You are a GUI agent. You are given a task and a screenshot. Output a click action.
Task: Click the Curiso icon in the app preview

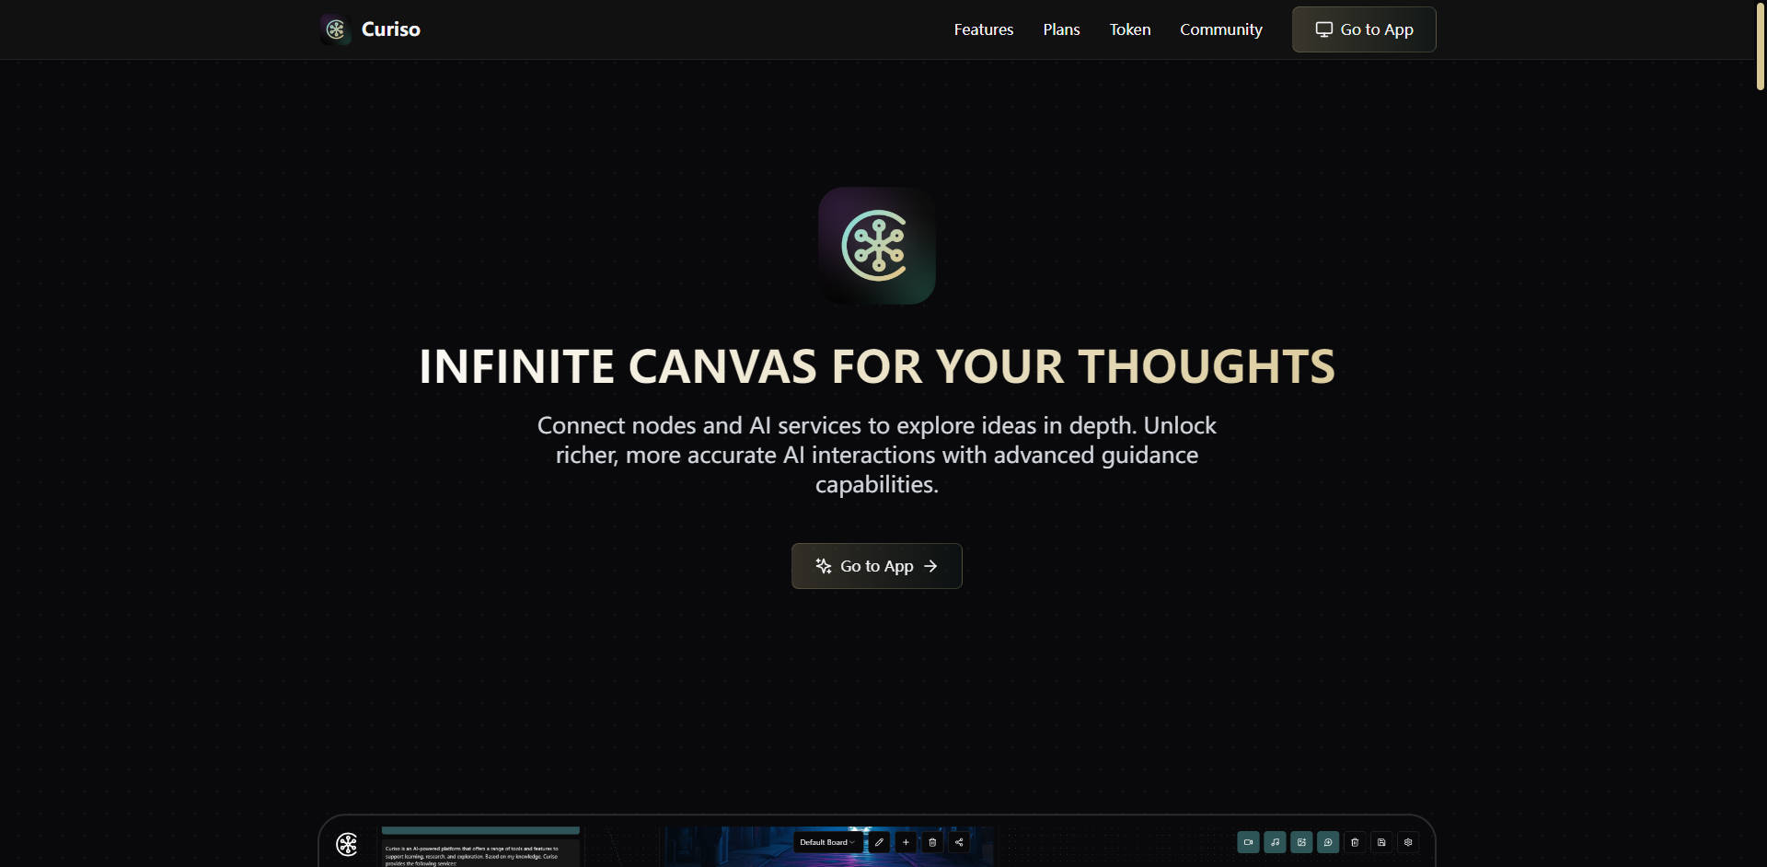(347, 844)
